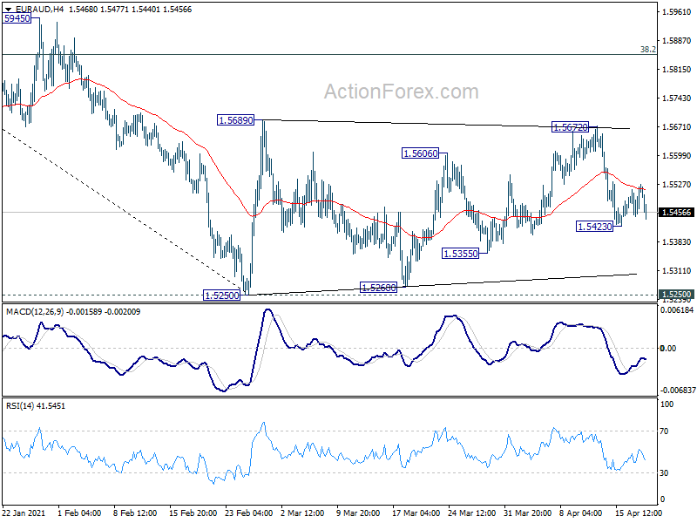Click the 1.58150 price axis value
The image size is (697, 523).
point(677,70)
